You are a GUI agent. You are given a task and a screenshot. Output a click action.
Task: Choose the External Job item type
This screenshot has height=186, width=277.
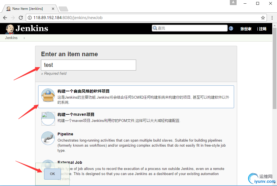[136, 171]
